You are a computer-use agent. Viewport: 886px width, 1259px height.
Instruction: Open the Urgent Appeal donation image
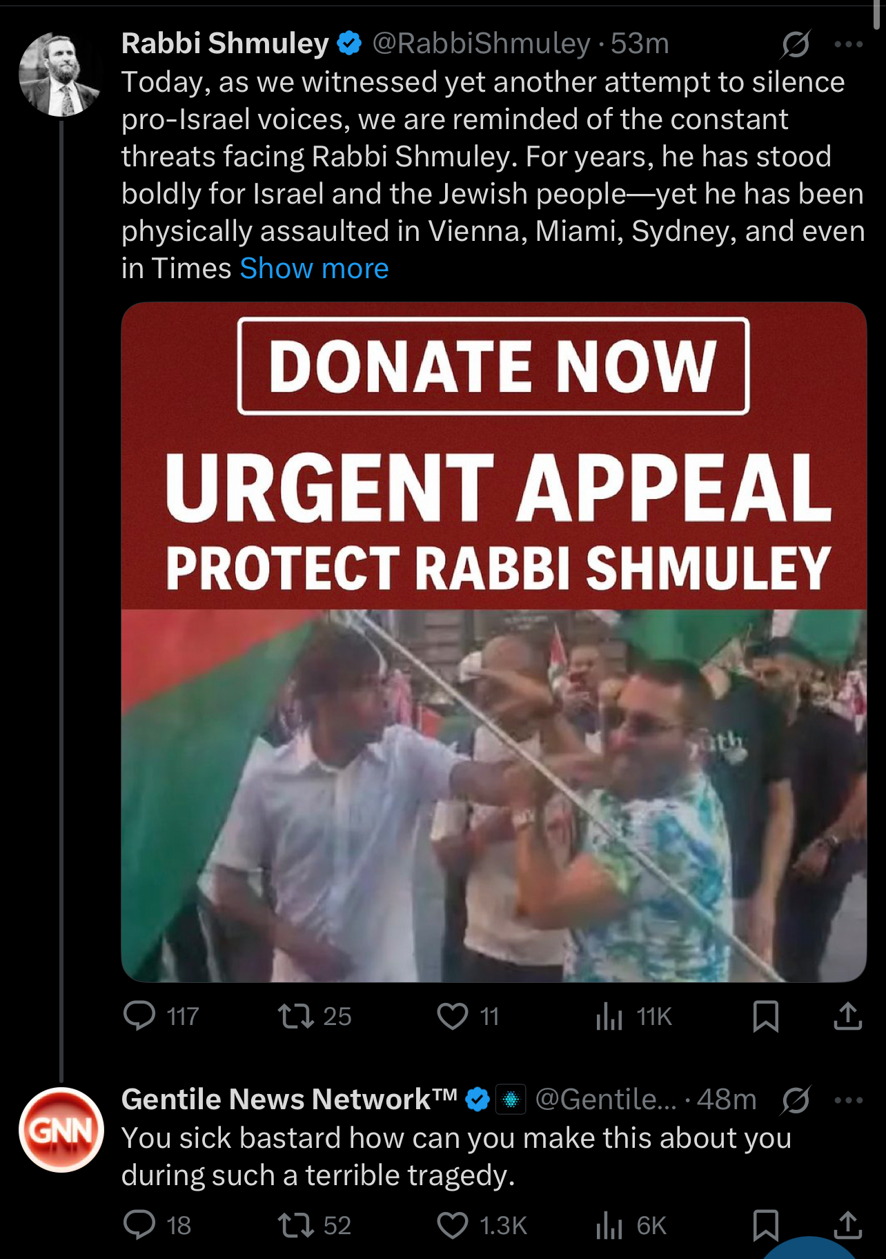pos(493,642)
